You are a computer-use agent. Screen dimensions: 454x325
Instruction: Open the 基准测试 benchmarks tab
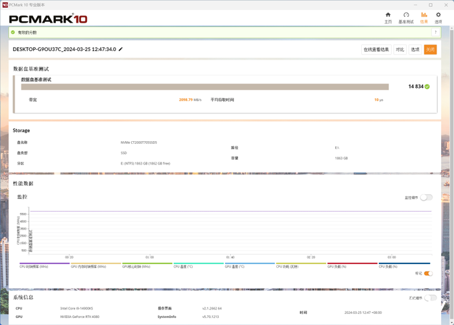406,18
